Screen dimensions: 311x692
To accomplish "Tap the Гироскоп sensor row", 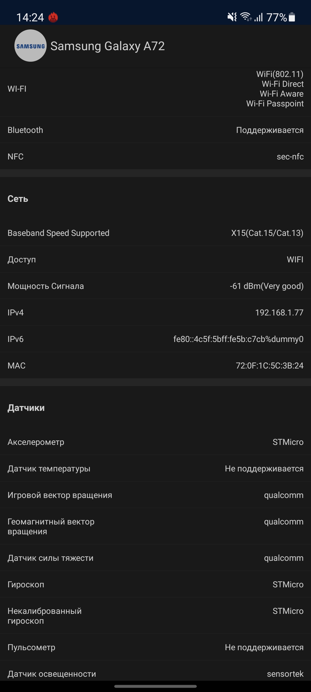I will pyautogui.click(x=155, y=584).
